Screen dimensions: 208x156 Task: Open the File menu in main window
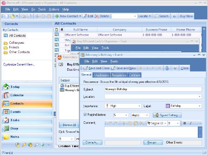click(8, 9)
